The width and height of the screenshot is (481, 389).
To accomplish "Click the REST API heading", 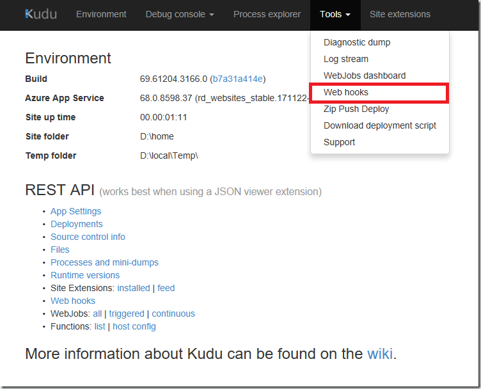I will (x=60, y=190).
